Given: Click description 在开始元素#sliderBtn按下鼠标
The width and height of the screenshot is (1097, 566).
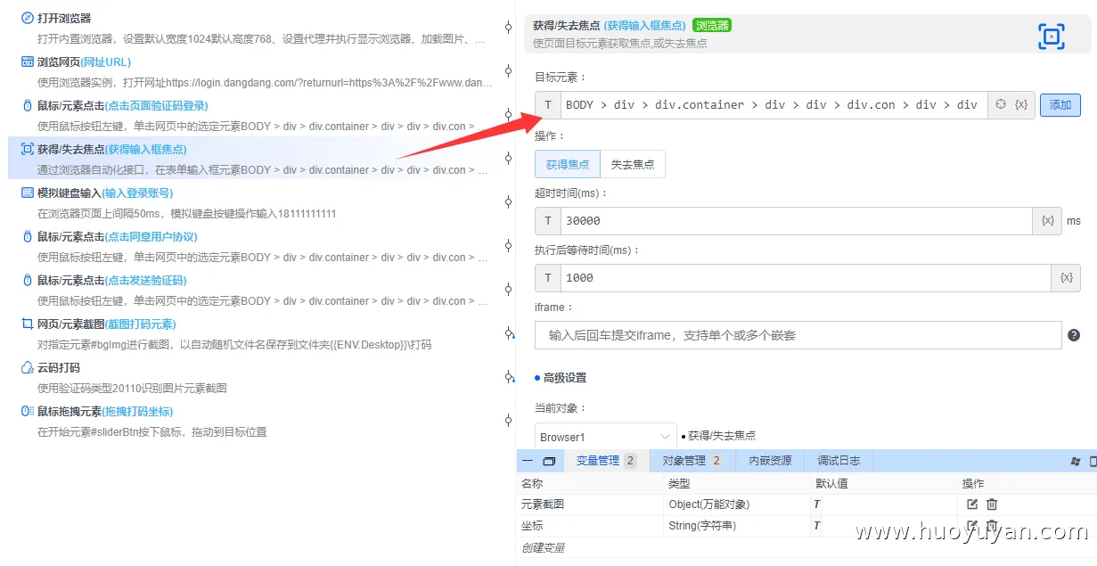Looking at the screenshot, I should click(152, 432).
